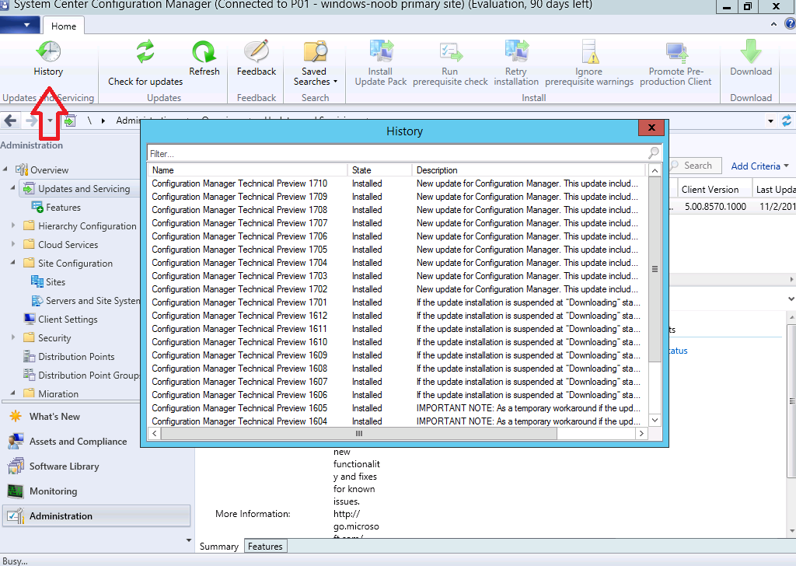Select the Home ribbon tab
796x566 pixels.
pyautogui.click(x=64, y=26)
